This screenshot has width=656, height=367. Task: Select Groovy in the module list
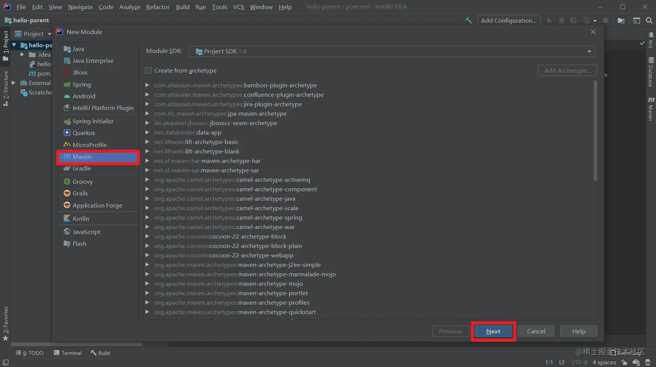pos(82,182)
